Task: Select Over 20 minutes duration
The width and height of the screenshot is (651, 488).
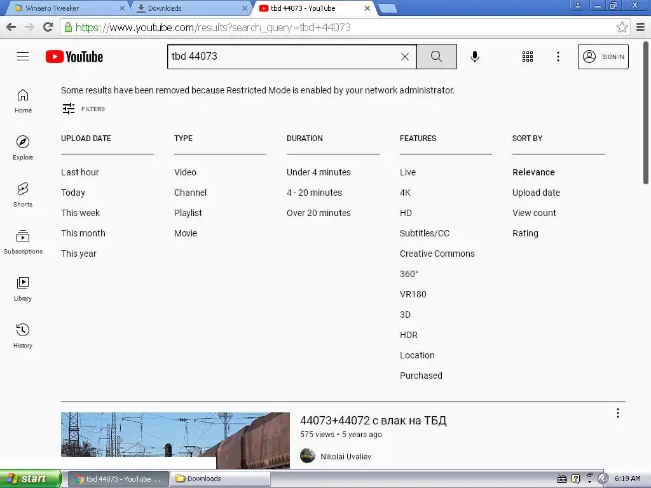Action: point(319,213)
